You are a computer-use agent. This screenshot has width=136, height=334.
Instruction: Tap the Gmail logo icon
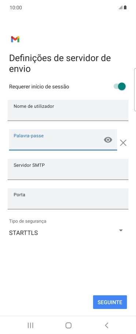(x=15, y=39)
